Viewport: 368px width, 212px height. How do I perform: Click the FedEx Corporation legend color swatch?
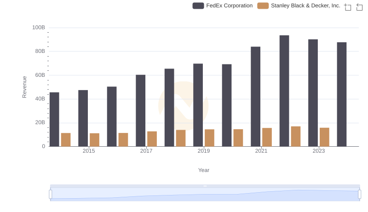coord(198,6)
